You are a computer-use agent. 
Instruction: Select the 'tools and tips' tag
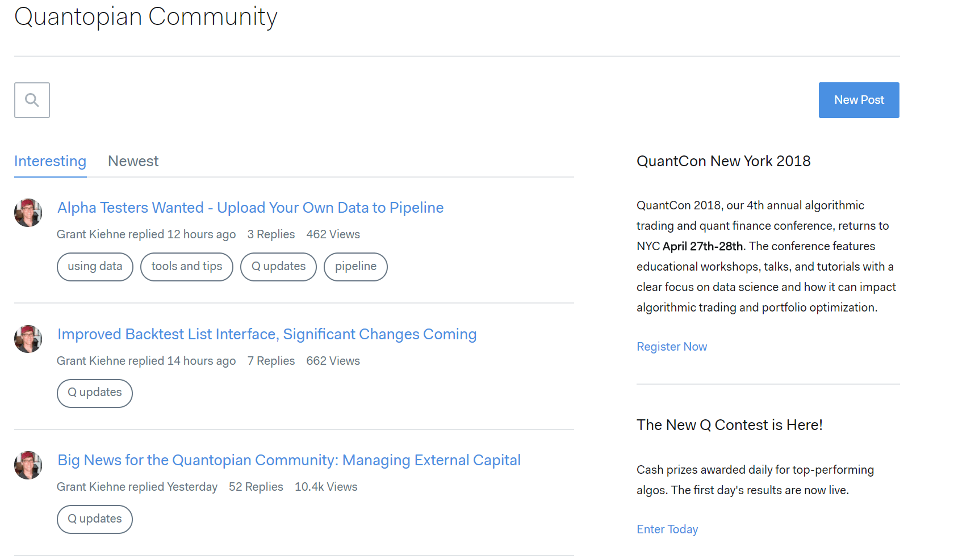pos(187,267)
